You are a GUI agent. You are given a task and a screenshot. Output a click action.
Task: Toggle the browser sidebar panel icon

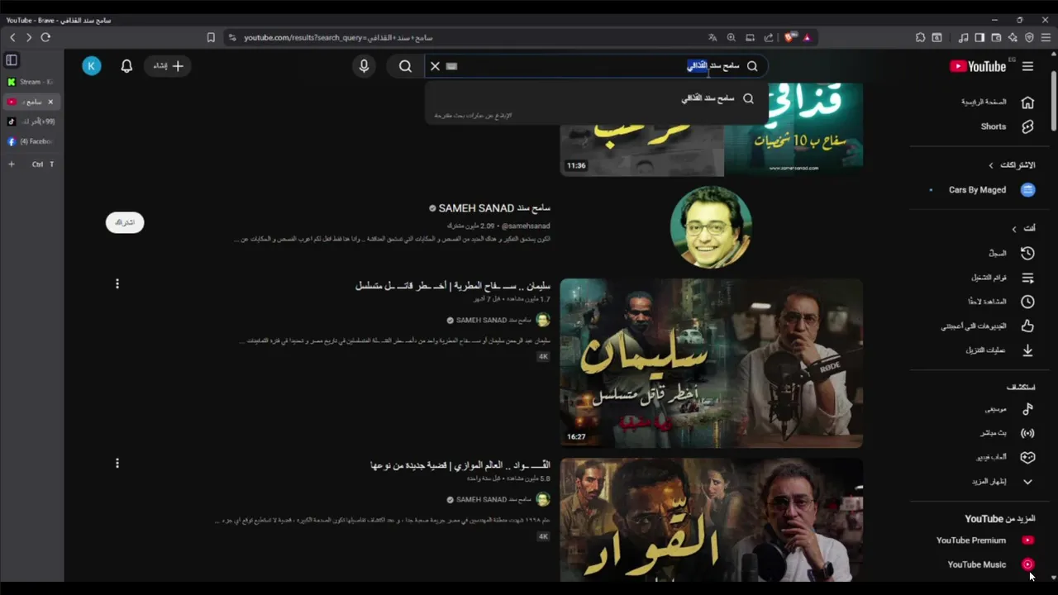point(979,37)
